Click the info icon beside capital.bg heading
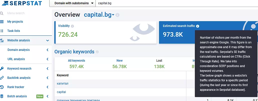Viewport: 258px width, 101px height. coord(117,15)
